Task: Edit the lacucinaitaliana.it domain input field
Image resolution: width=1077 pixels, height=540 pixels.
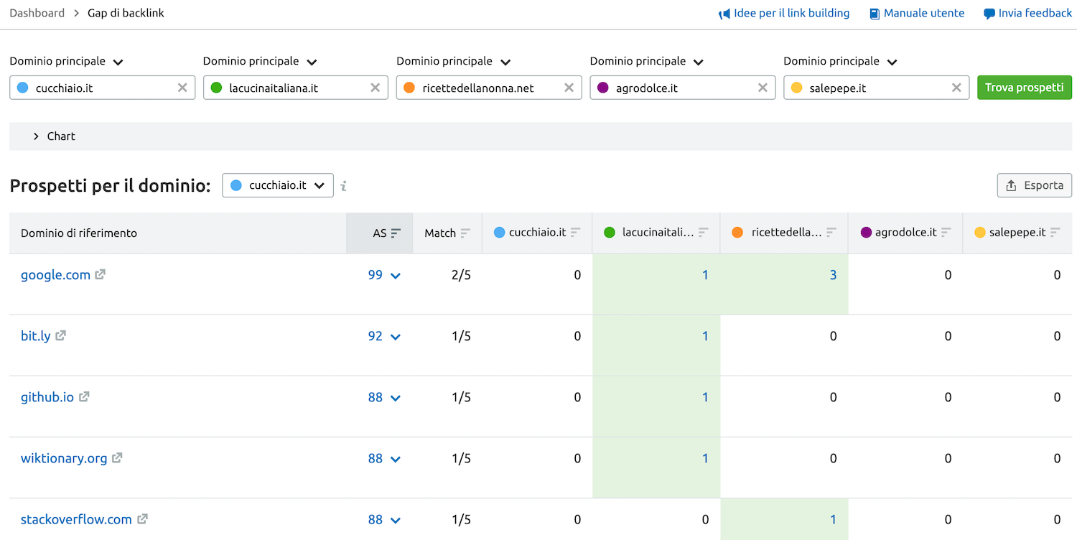Action: pyautogui.click(x=296, y=88)
